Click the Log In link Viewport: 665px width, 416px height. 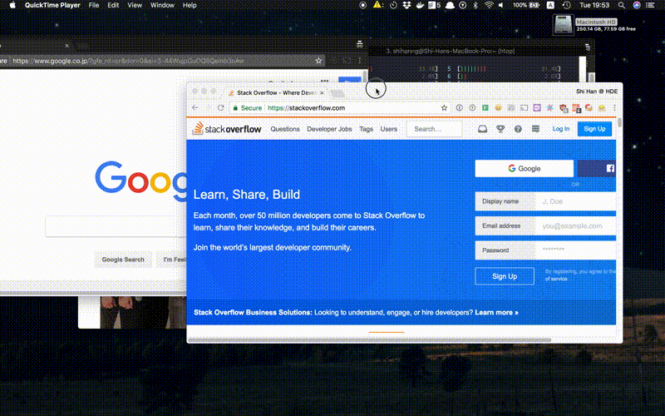tap(560, 129)
